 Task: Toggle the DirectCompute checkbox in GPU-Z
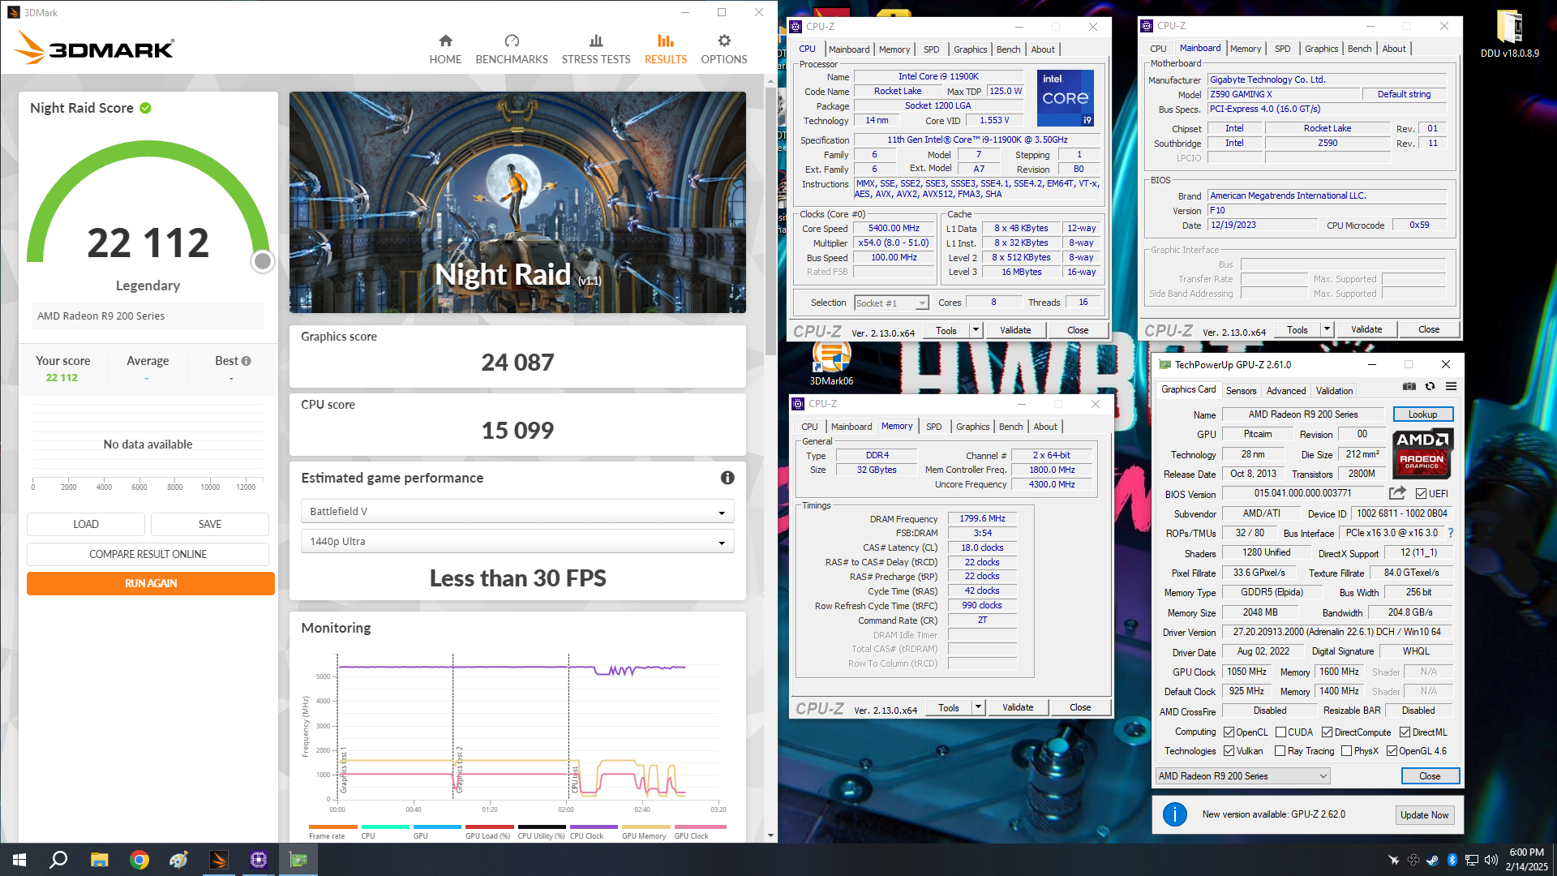pos(1327,732)
